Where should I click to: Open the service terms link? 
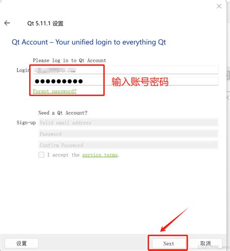tap(100, 155)
